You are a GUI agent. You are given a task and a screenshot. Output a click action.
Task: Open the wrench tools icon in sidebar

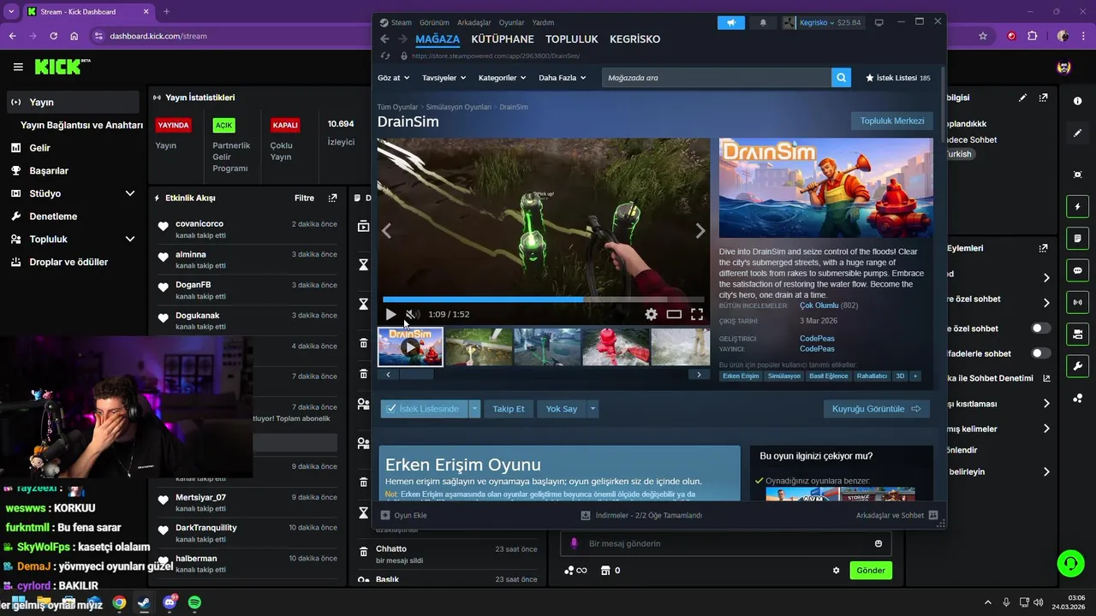pyautogui.click(x=1077, y=366)
